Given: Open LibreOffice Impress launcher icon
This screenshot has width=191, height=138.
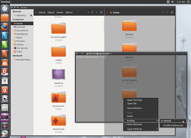Looking at the screenshot, I should [5, 54].
